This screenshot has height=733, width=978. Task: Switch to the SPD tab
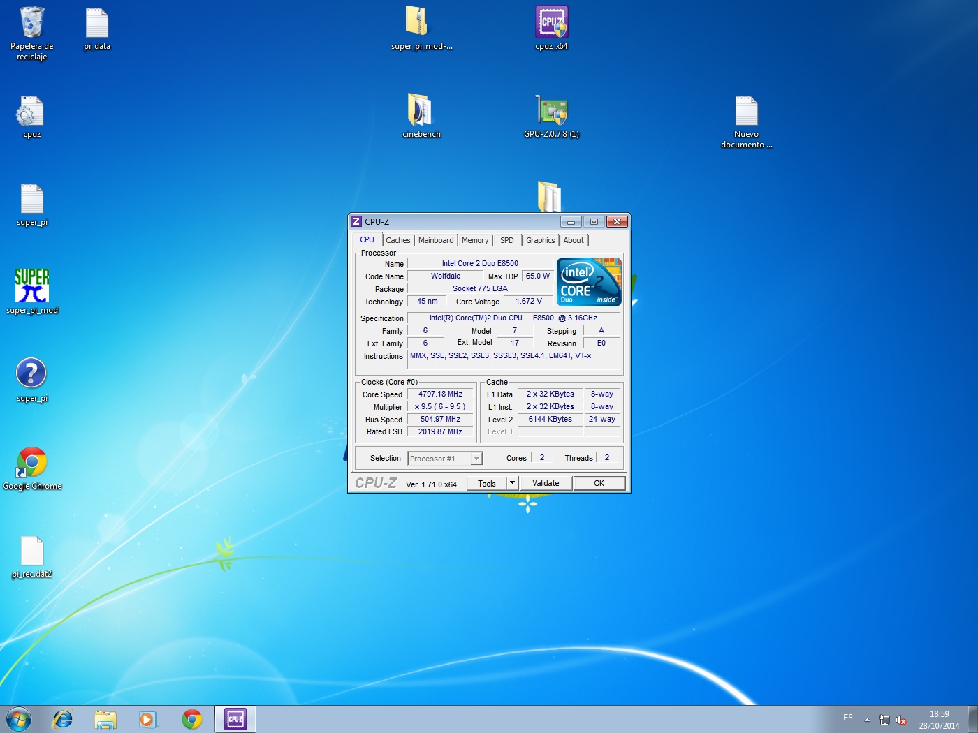pos(507,240)
